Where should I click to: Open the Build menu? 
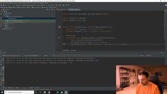29,3
